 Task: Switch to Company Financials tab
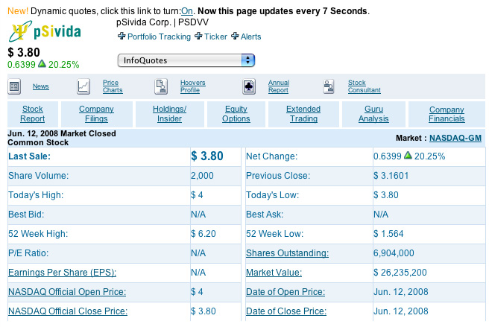447,114
